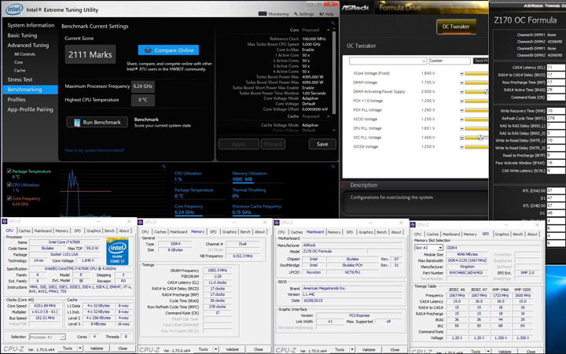Click the minus icon for VCore Voltage
This screenshot has height=354, width=566.
461,73
